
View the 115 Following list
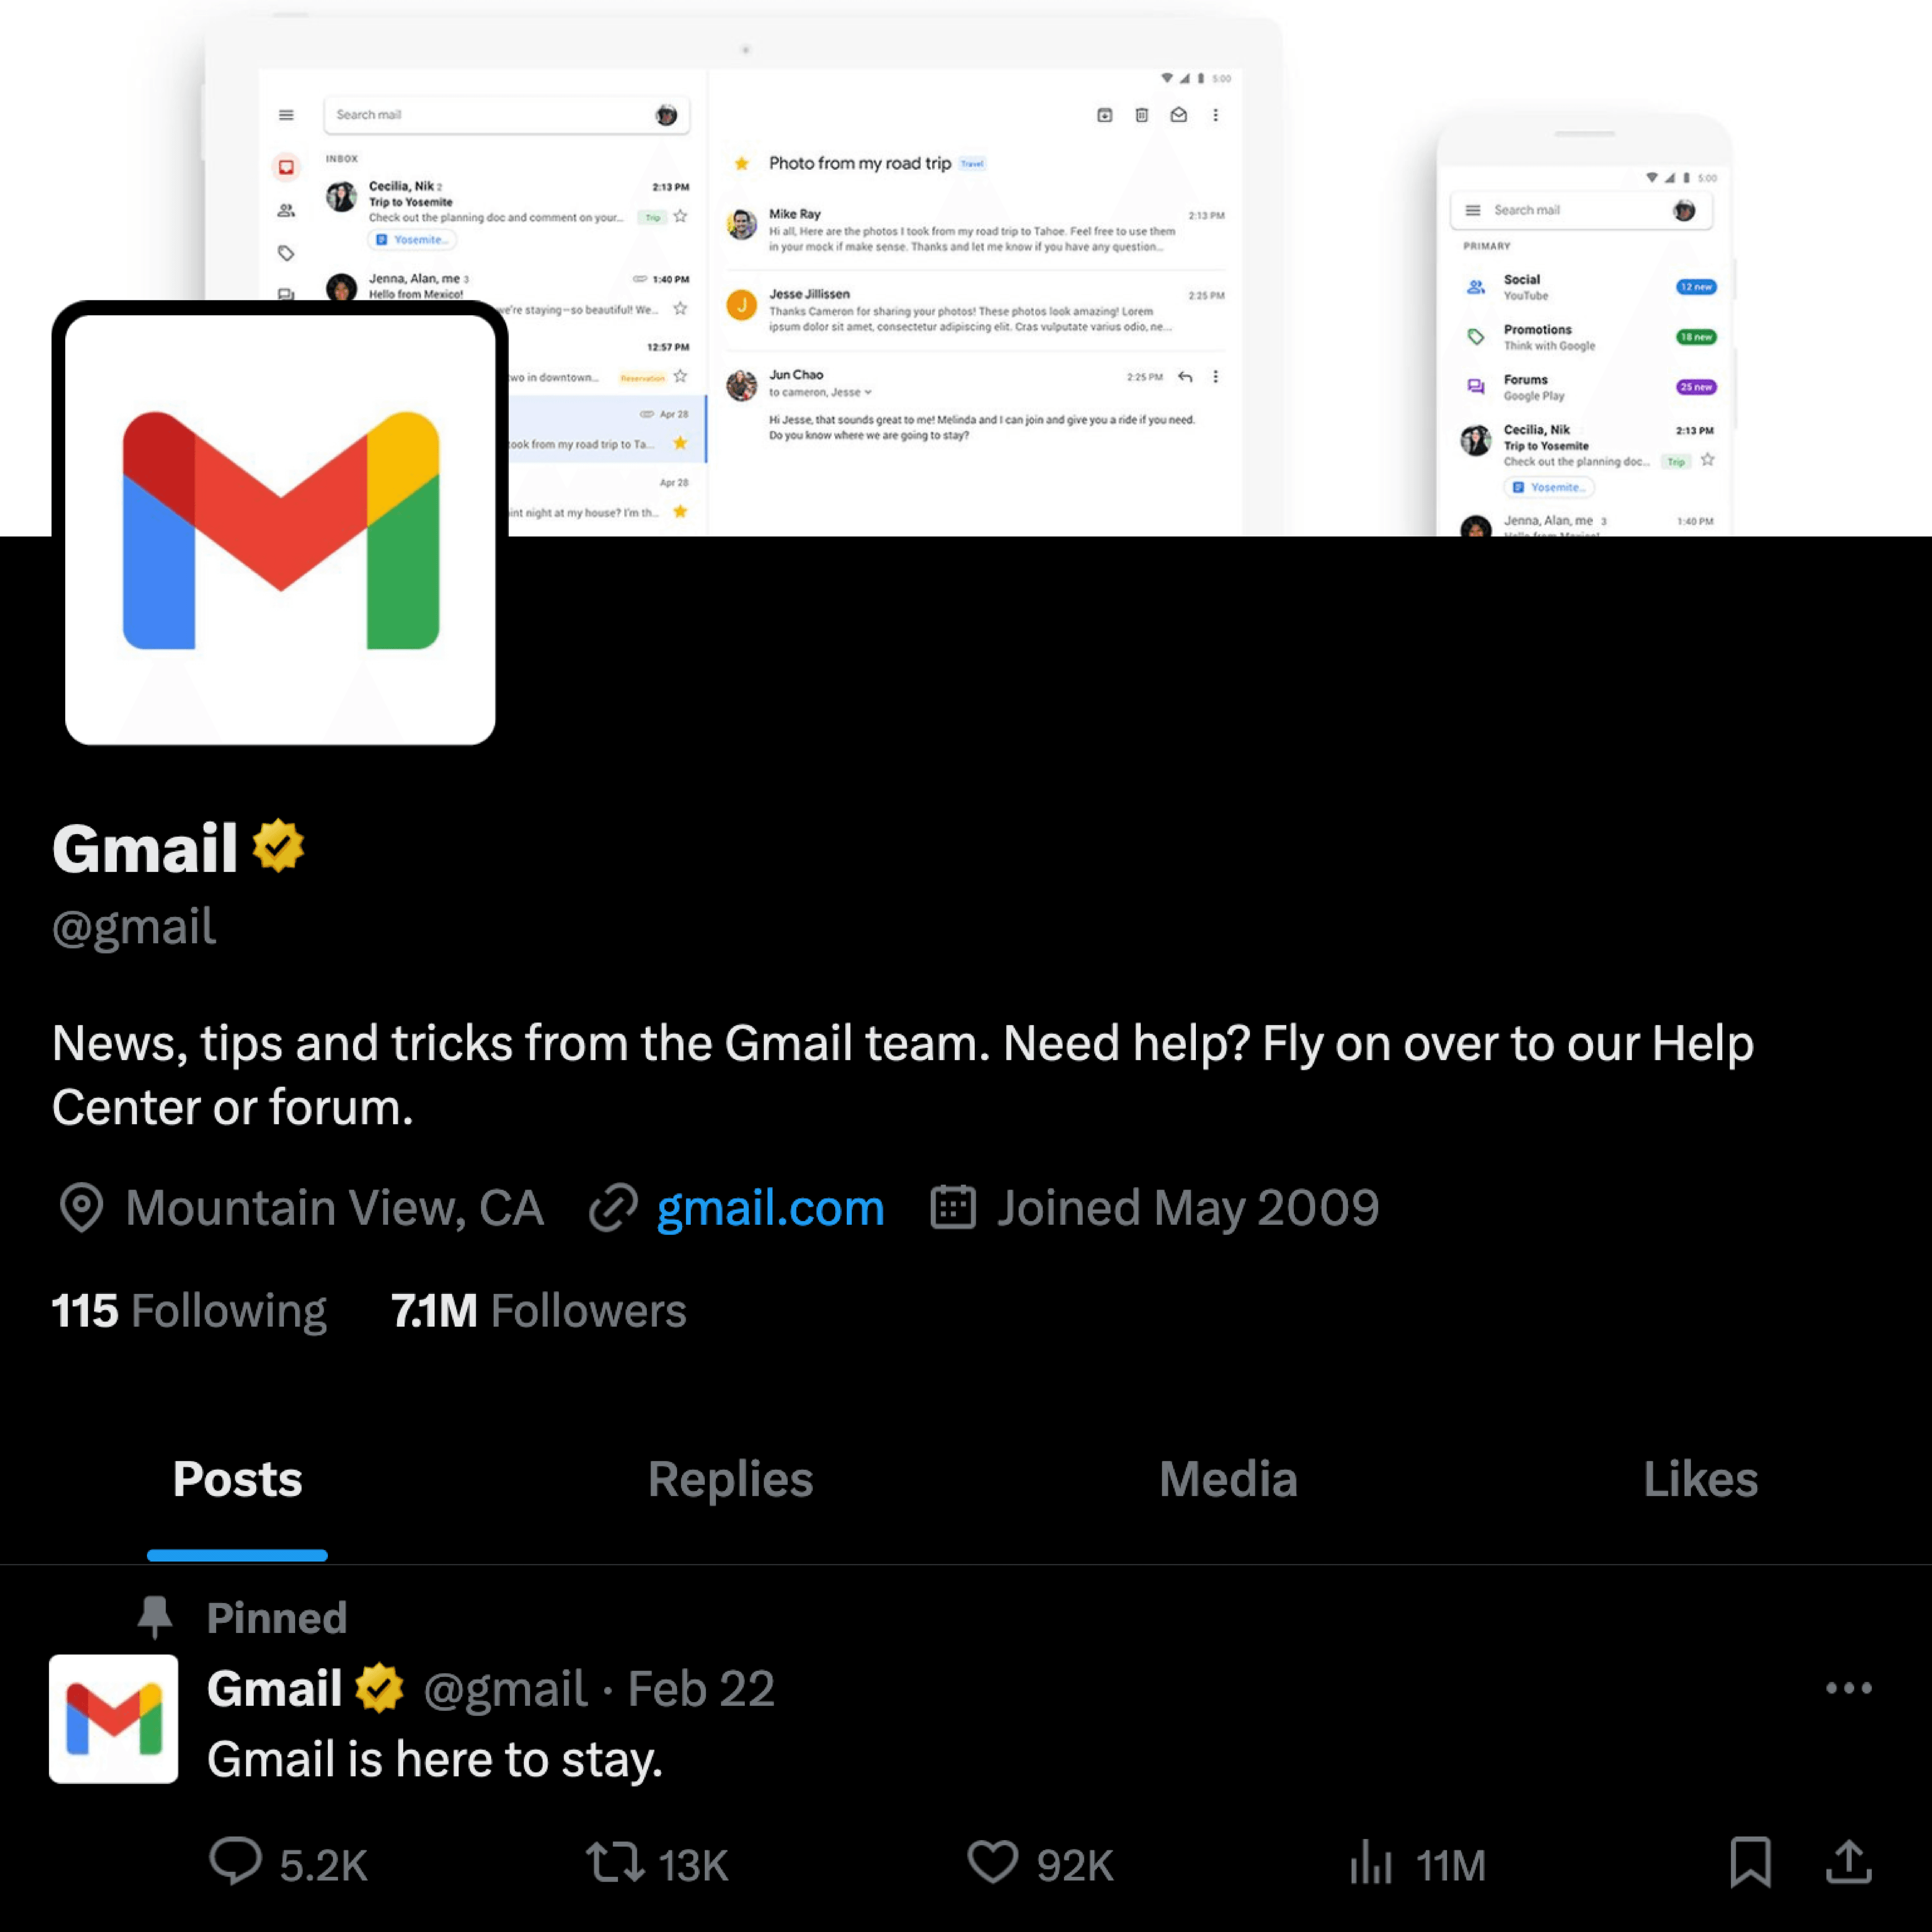point(189,1311)
